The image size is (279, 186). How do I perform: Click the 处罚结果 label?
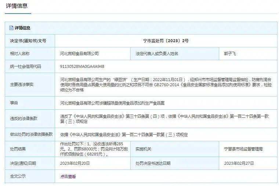click(18, 149)
